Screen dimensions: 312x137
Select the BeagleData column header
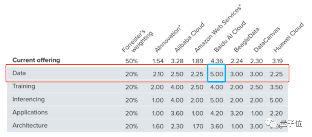pos(246,40)
